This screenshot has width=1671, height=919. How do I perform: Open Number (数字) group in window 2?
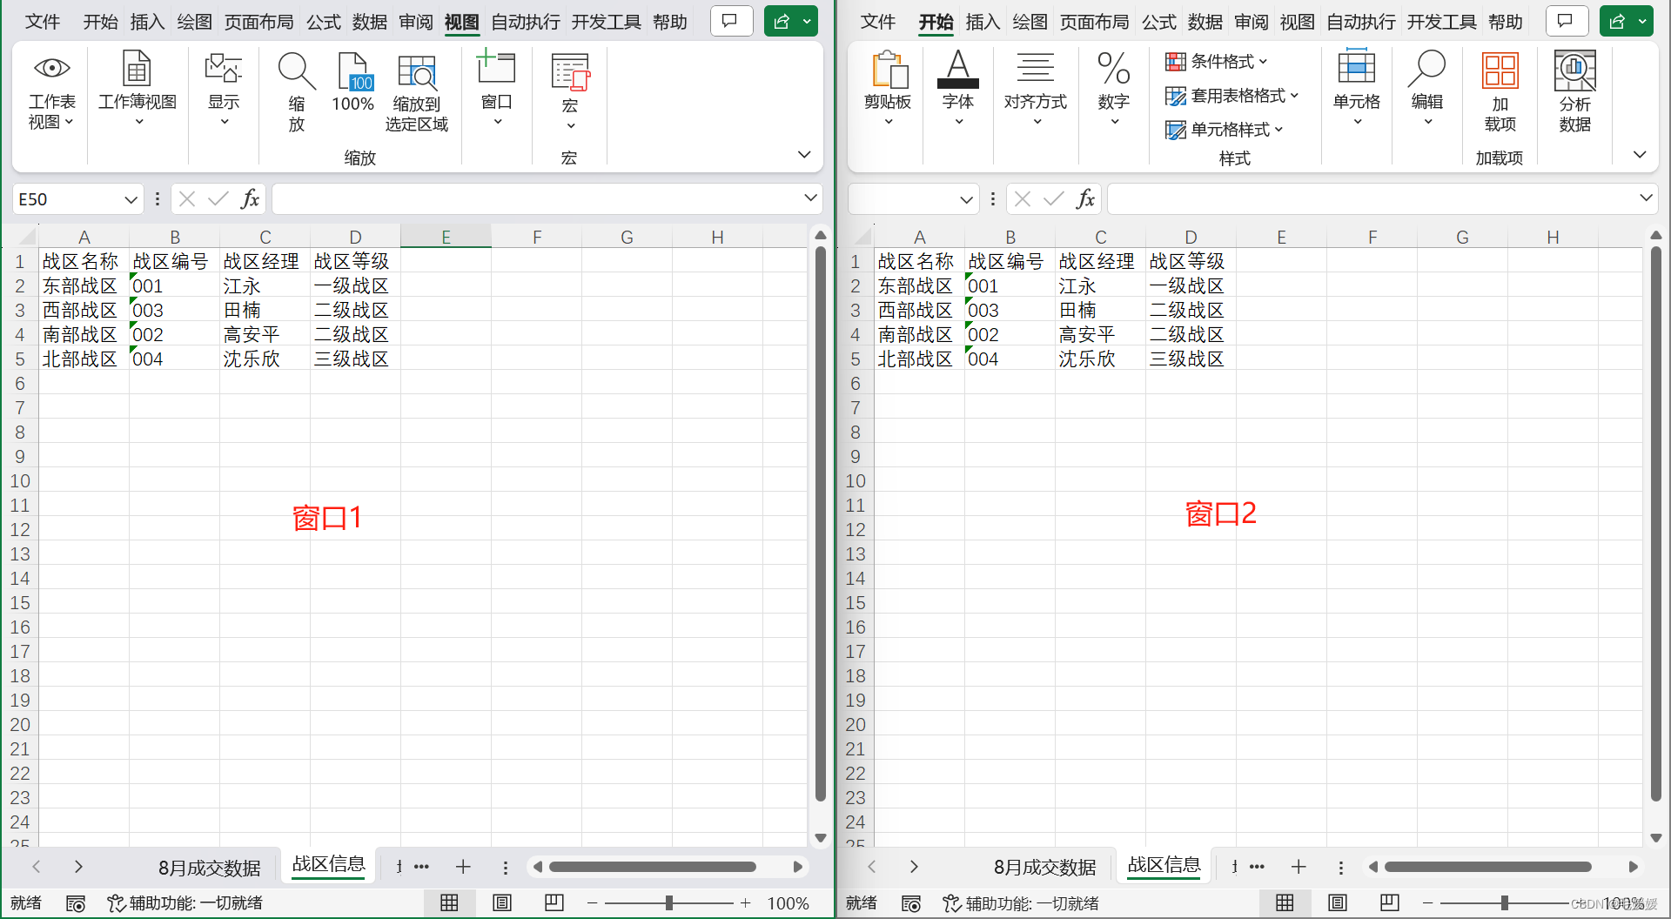pyautogui.click(x=1114, y=90)
